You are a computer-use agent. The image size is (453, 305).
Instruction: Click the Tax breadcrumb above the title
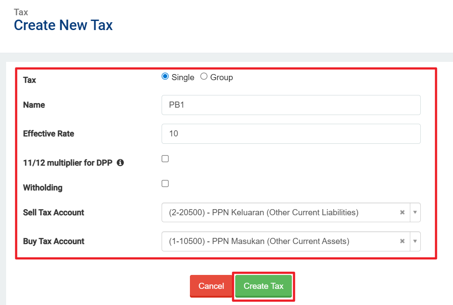21,12
